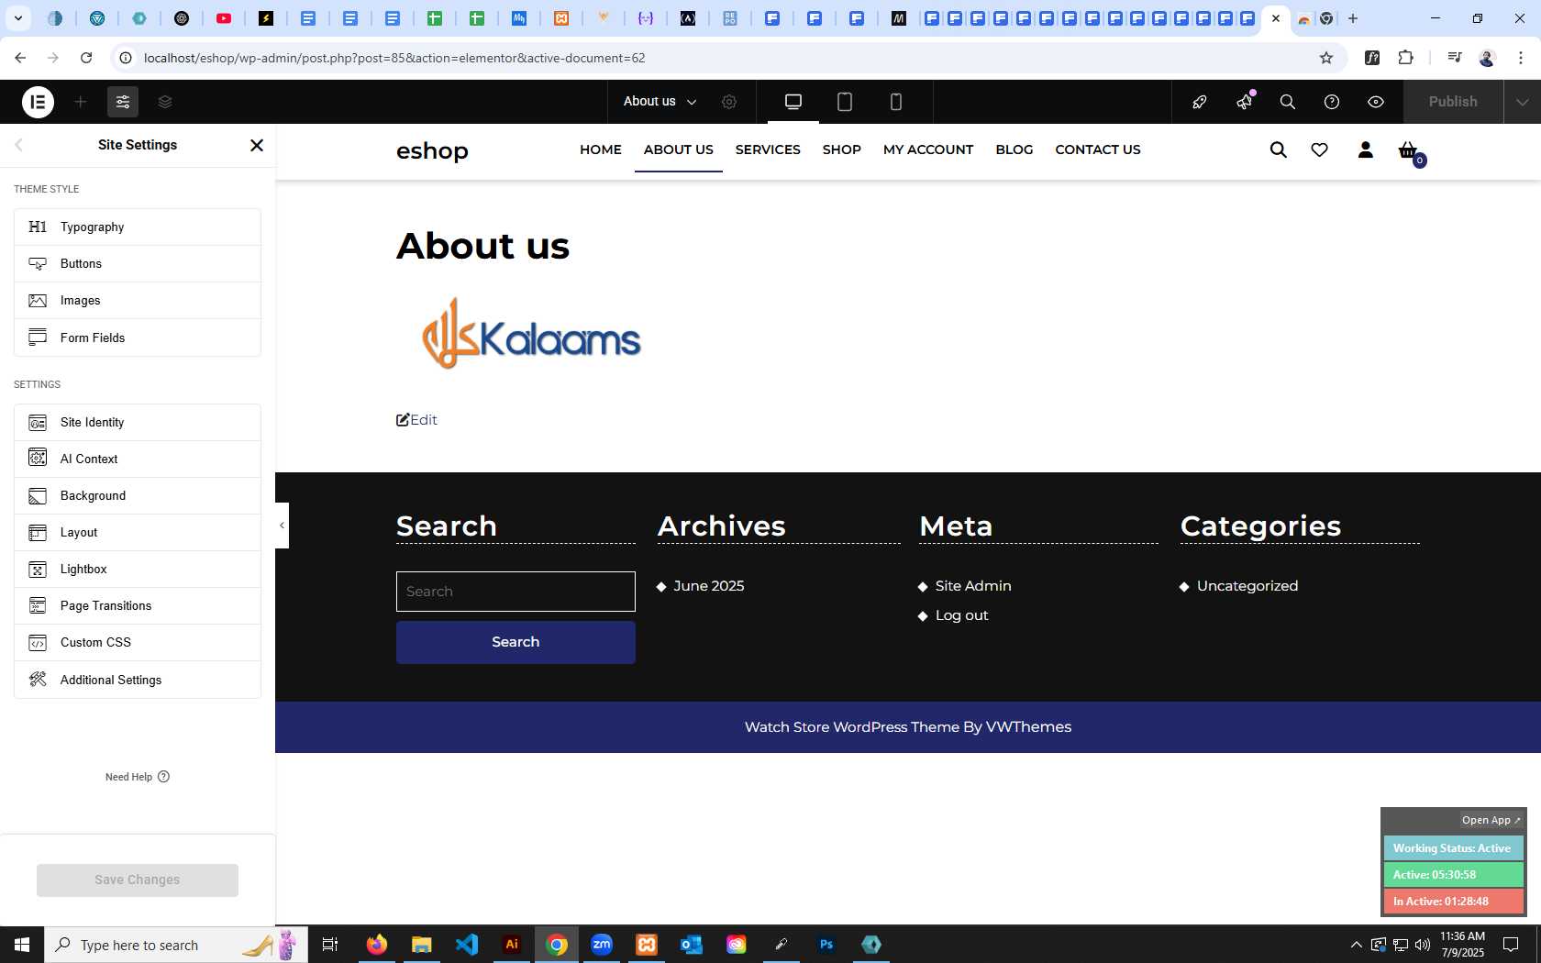1541x963 pixels.
Task: Close the Site Settings panel
Action: click(x=257, y=145)
